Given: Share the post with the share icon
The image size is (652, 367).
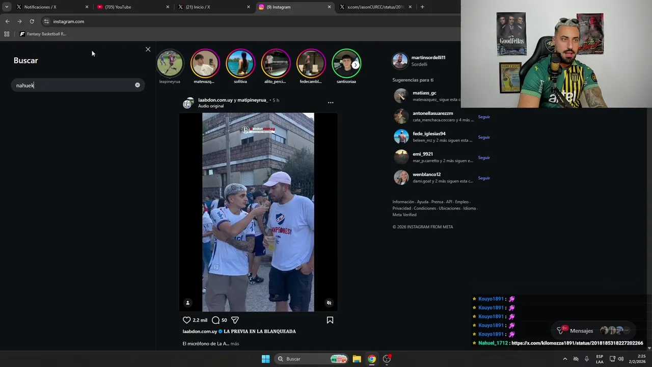Looking at the screenshot, I should point(235,320).
